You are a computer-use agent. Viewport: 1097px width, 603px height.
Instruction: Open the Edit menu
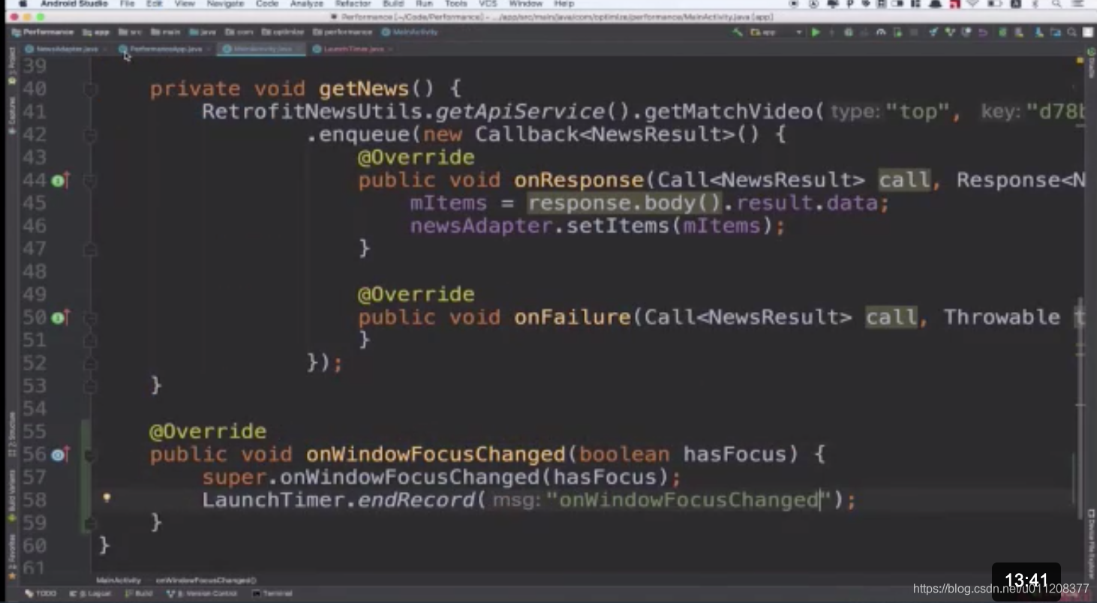click(155, 4)
